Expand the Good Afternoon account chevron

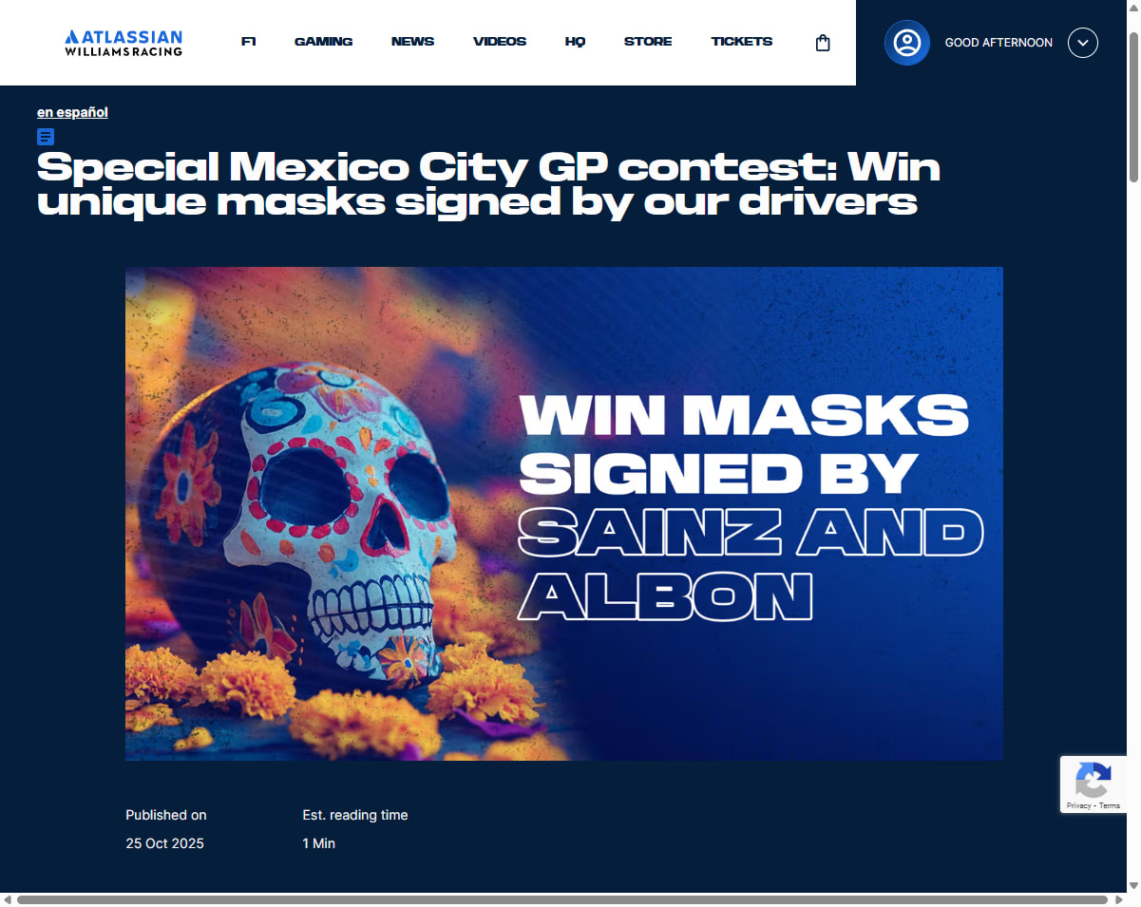coord(1083,43)
